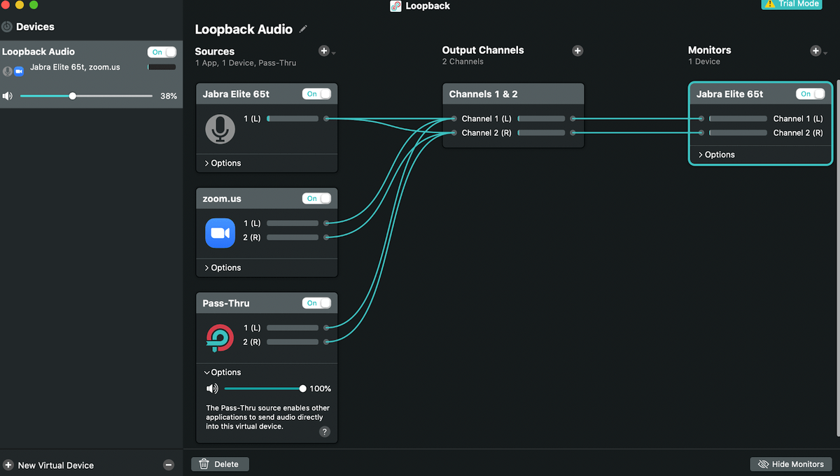
Task: Click the sidebar device volume speaker icon
Action: point(8,96)
